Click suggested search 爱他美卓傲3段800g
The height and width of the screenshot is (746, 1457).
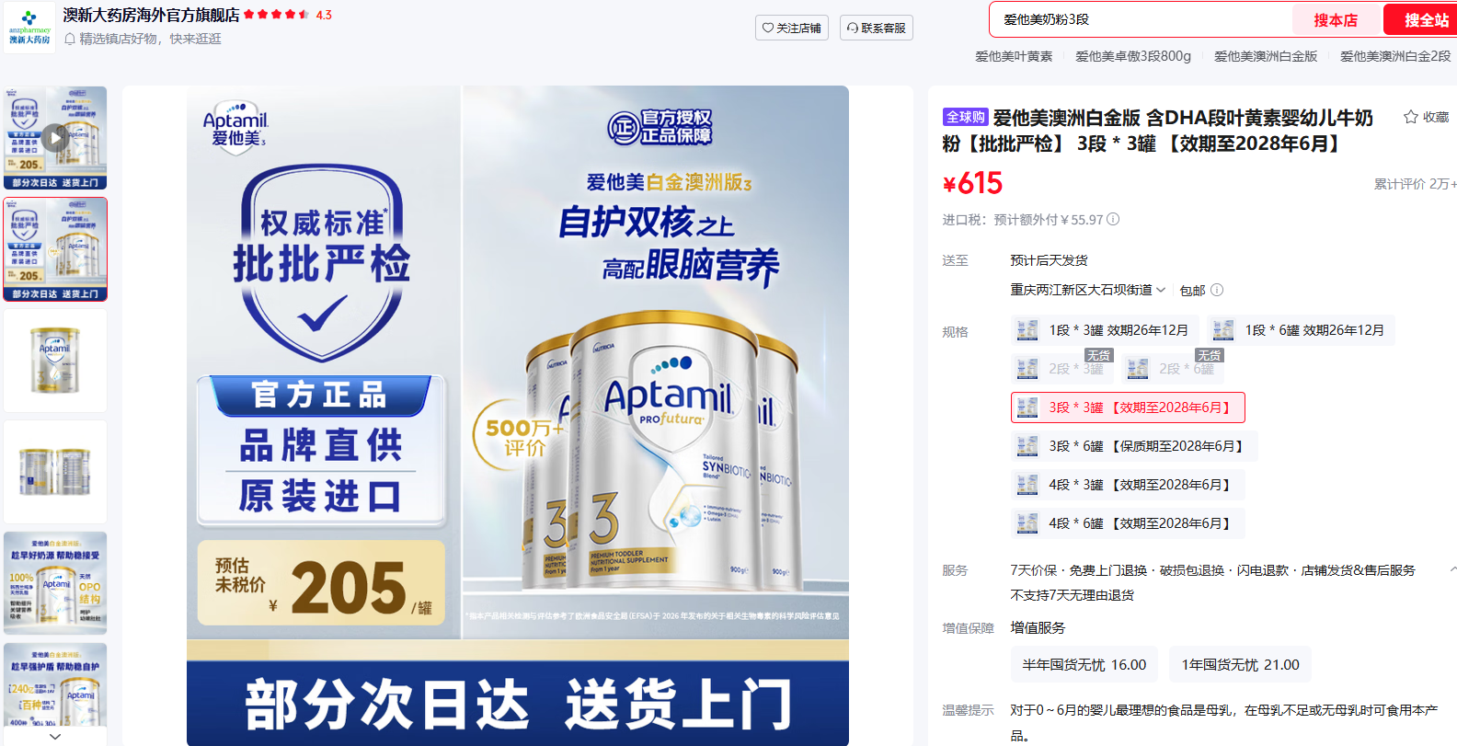pyautogui.click(x=1133, y=56)
